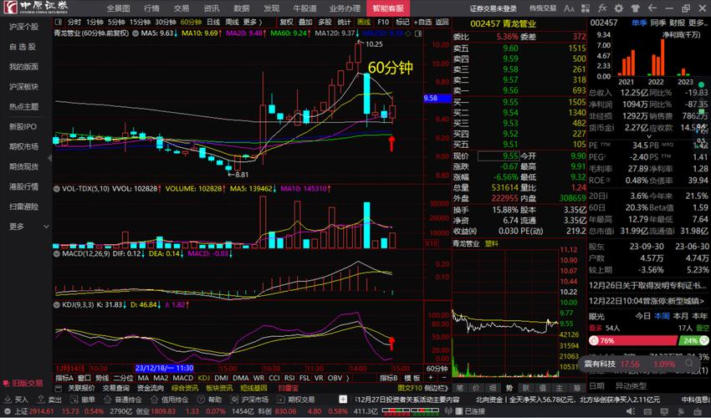Image resolution: width=711 pixels, height=418 pixels.
Task: Select the 智能客服 tab
Action: (x=388, y=8)
